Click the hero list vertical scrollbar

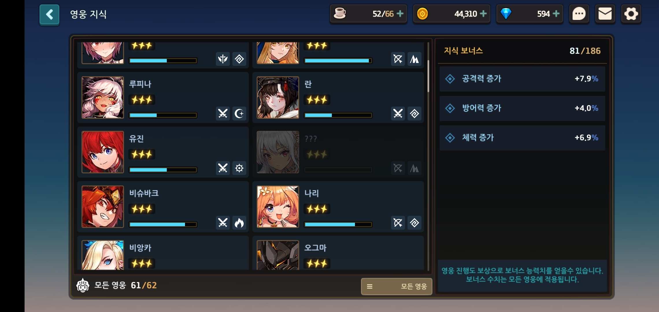(x=428, y=156)
